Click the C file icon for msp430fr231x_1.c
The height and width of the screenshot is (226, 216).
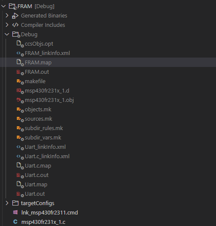(x=15, y=222)
